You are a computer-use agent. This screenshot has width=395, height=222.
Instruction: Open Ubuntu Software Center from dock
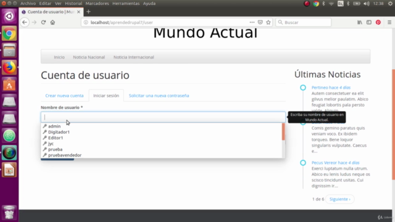(x=9, y=84)
